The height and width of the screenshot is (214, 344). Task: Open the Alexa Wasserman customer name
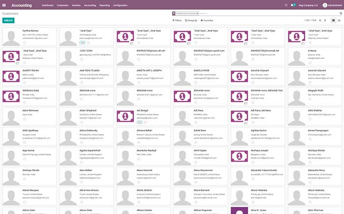tap(203, 170)
